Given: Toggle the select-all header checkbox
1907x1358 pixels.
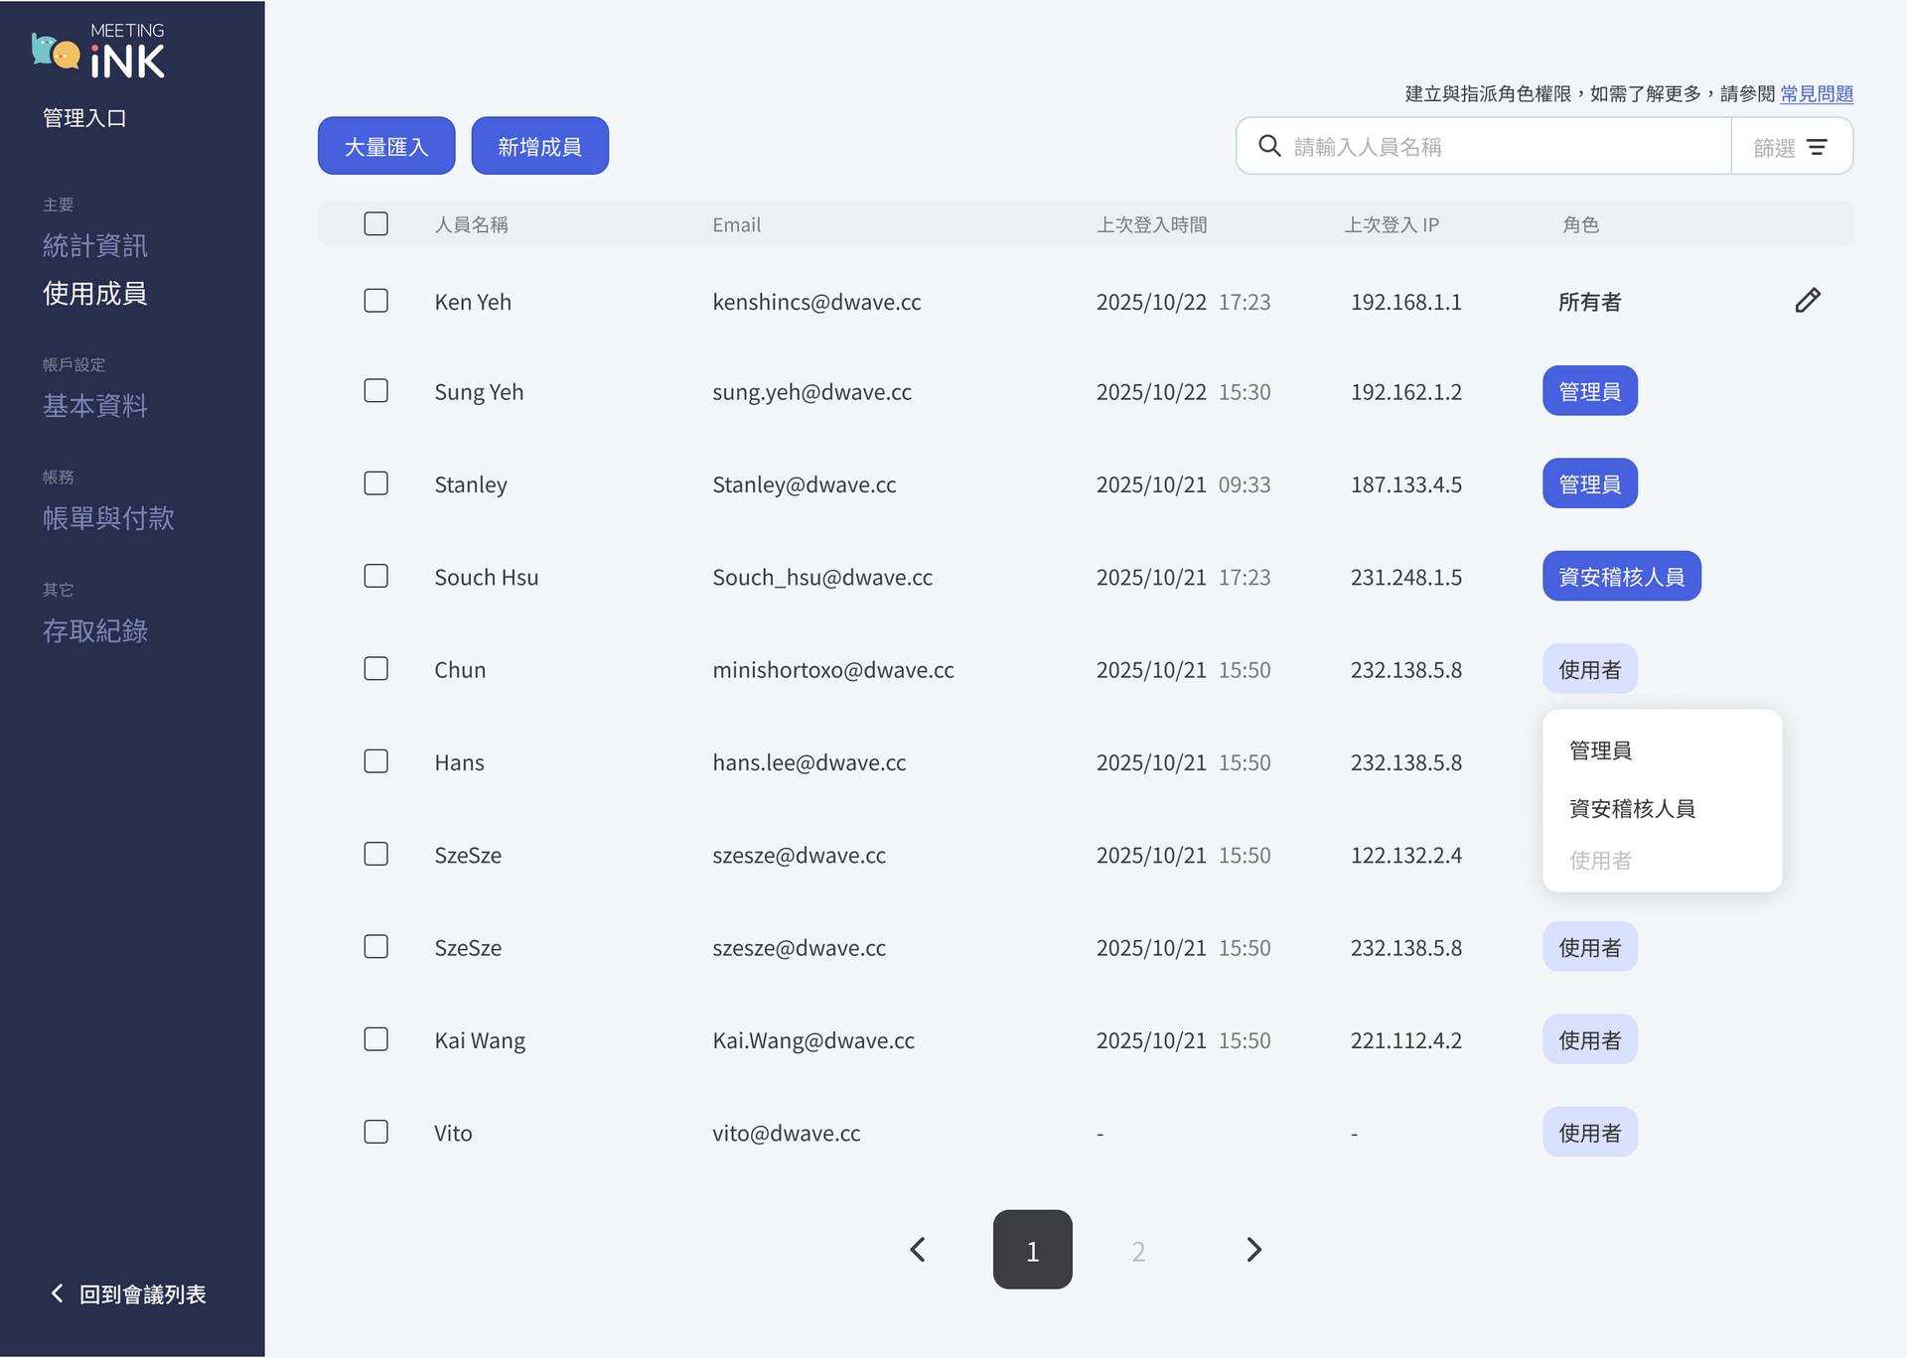Looking at the screenshot, I should pos(375,224).
